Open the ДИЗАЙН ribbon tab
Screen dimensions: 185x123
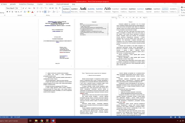coord(13,4)
